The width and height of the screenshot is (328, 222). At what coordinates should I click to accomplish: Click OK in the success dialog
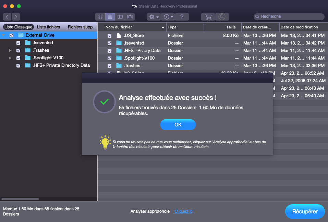178,125
